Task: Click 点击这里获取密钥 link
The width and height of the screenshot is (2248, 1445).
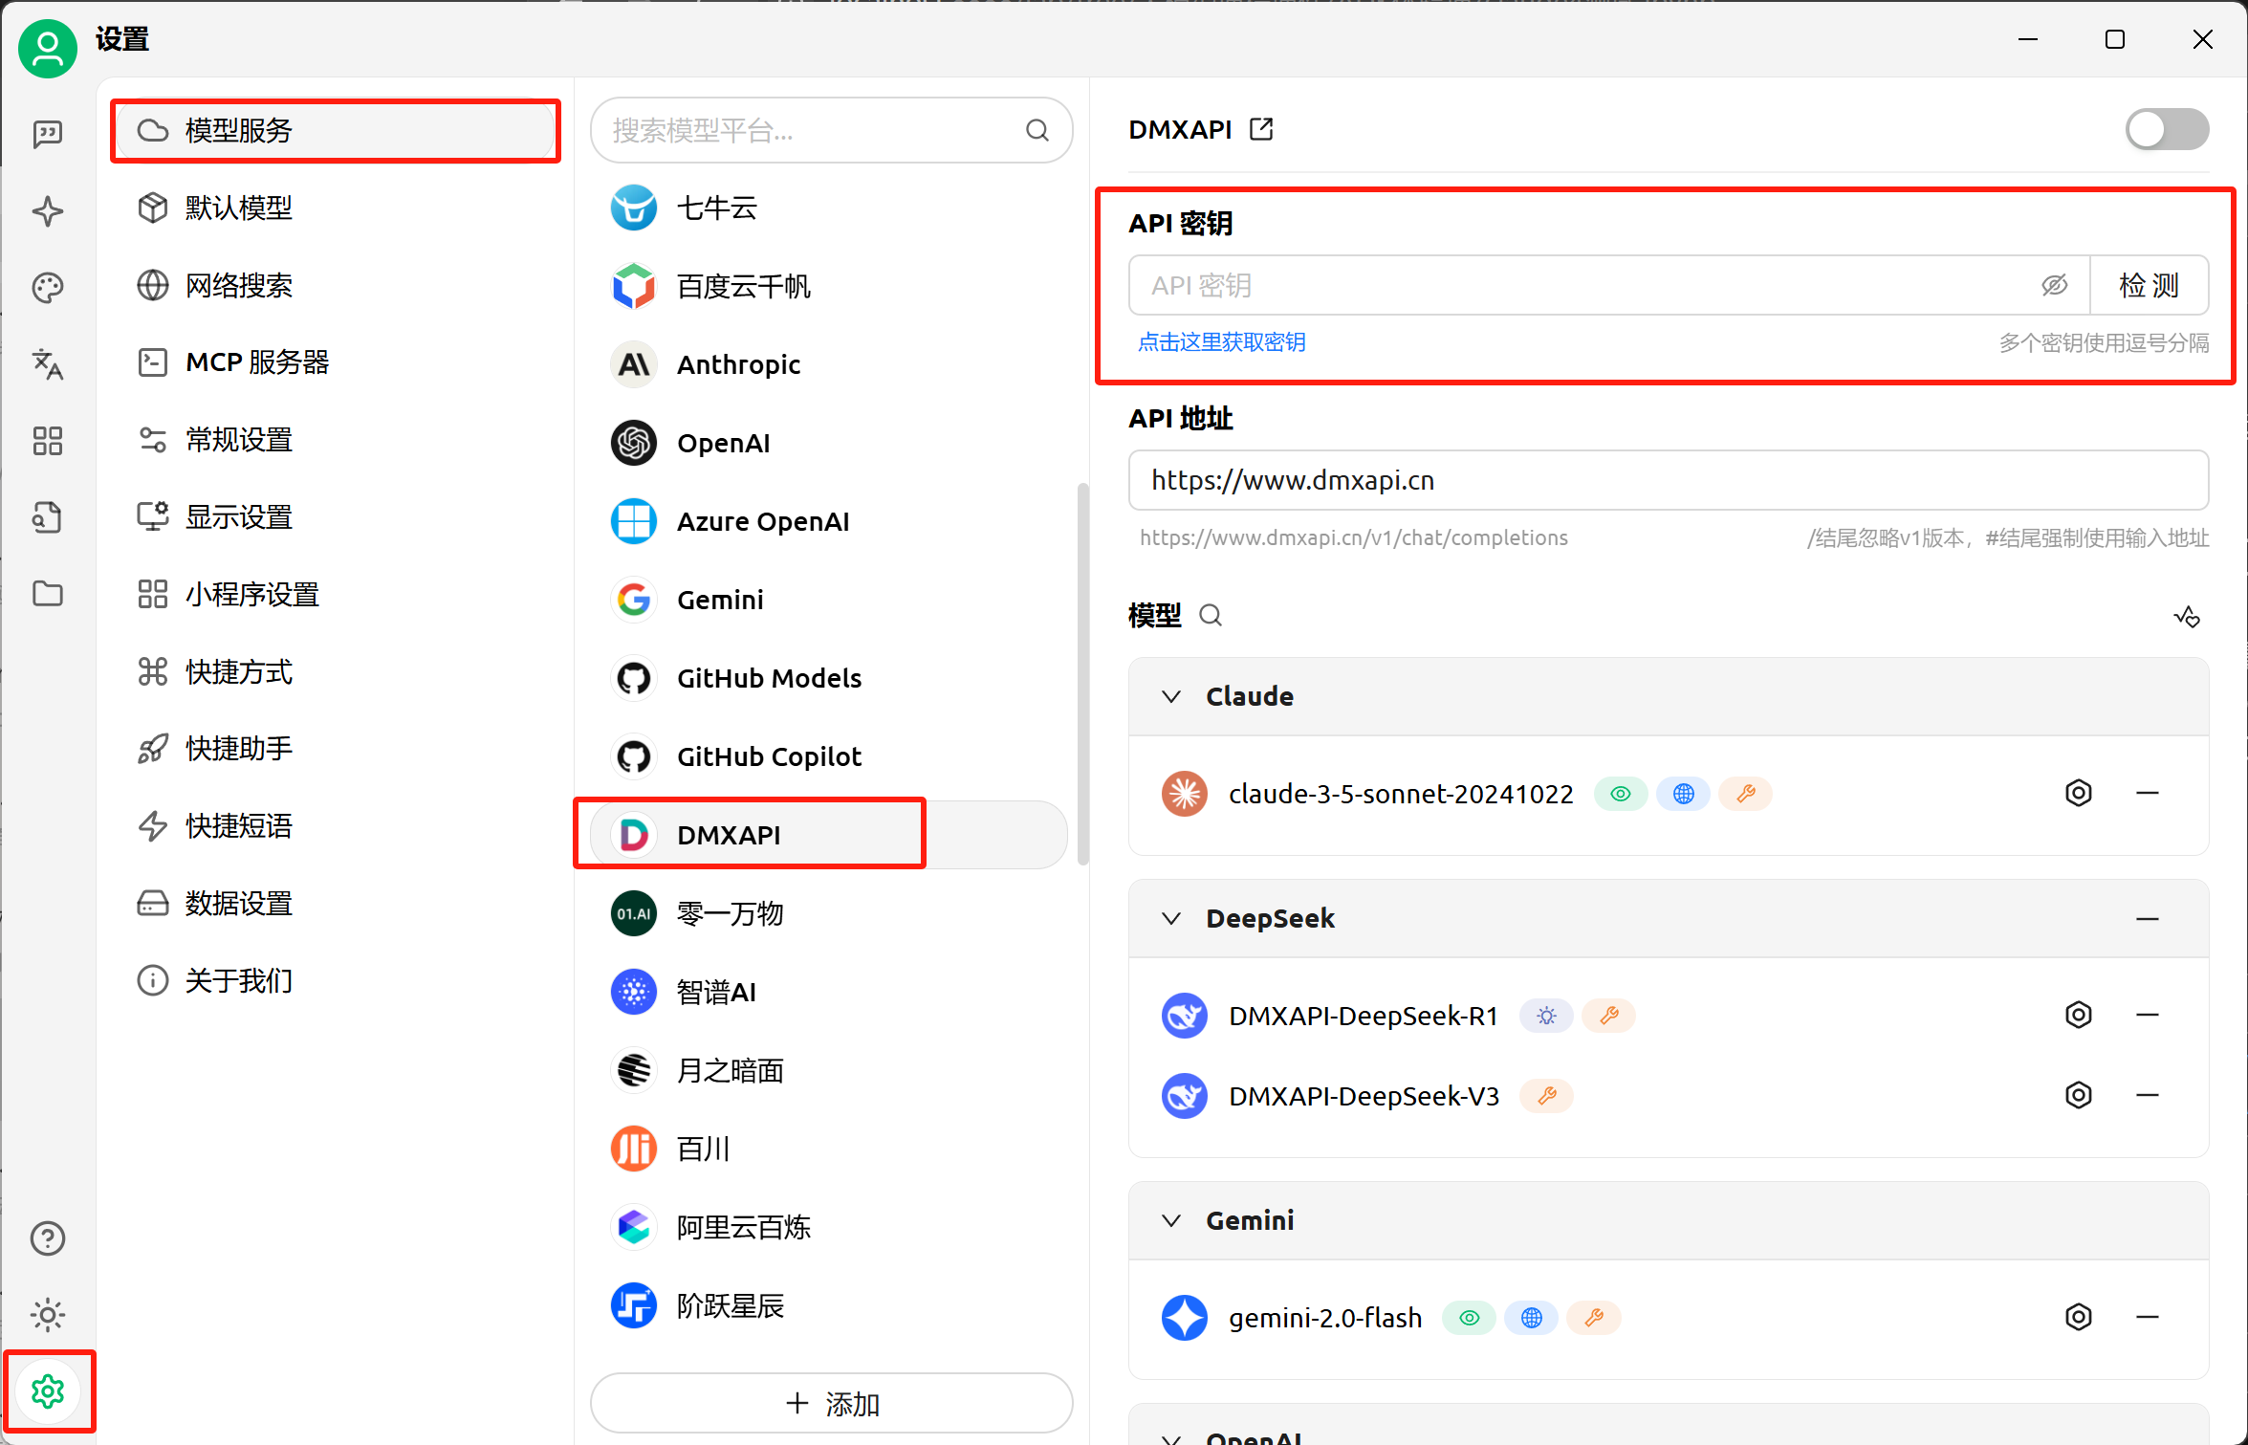Action: tap(1221, 342)
